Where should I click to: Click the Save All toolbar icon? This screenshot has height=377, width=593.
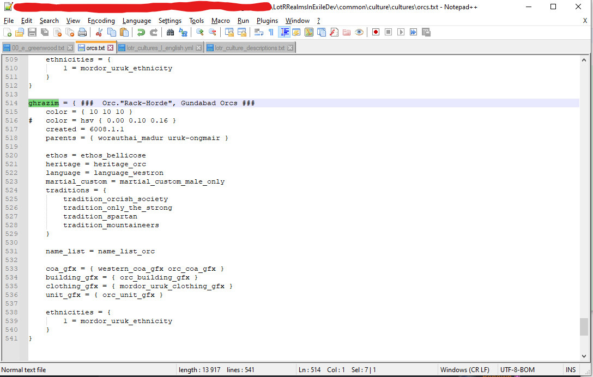tap(45, 33)
